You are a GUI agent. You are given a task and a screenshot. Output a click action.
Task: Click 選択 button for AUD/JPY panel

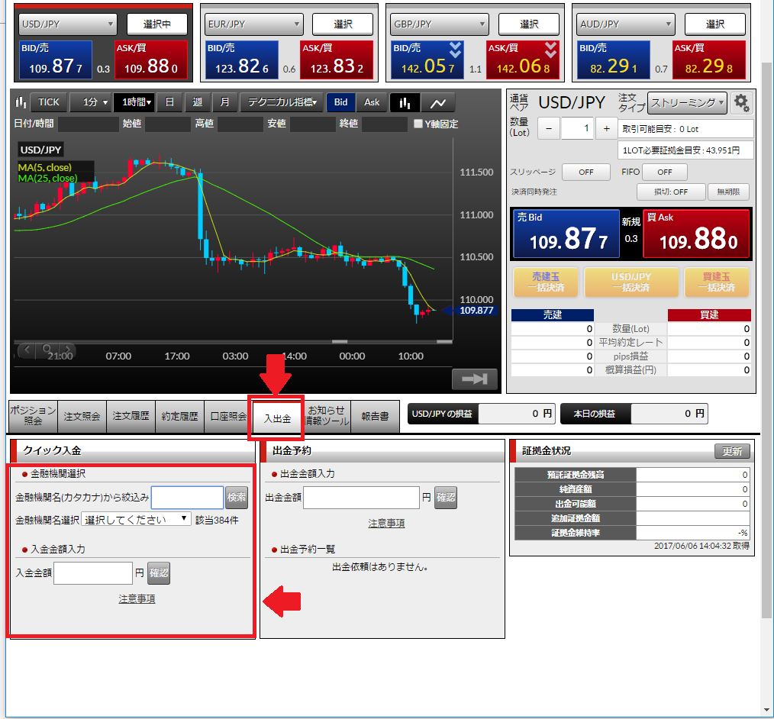pyautogui.click(x=714, y=24)
